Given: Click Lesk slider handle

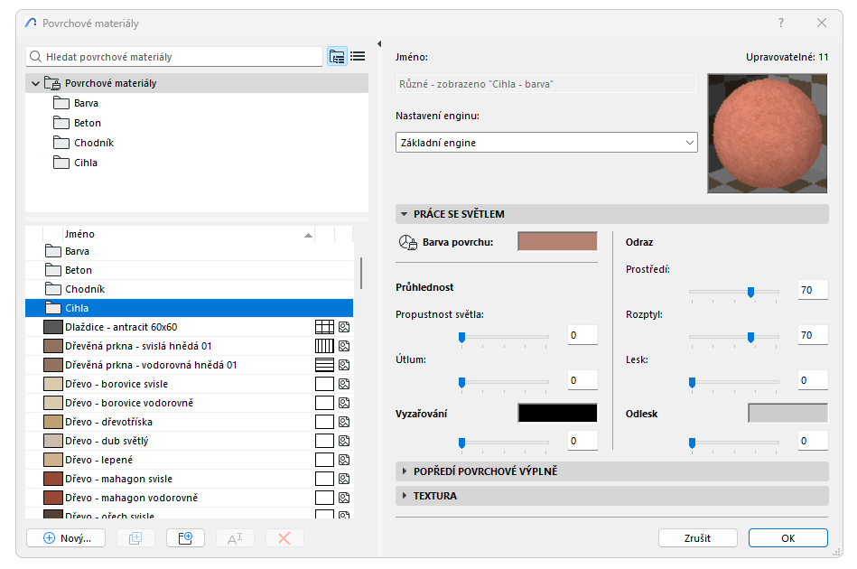Looking at the screenshot, I should 692,383.
